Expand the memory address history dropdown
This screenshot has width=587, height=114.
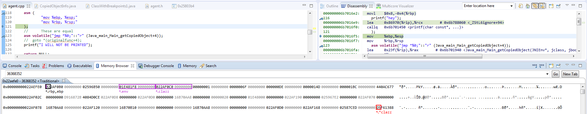click(547, 74)
